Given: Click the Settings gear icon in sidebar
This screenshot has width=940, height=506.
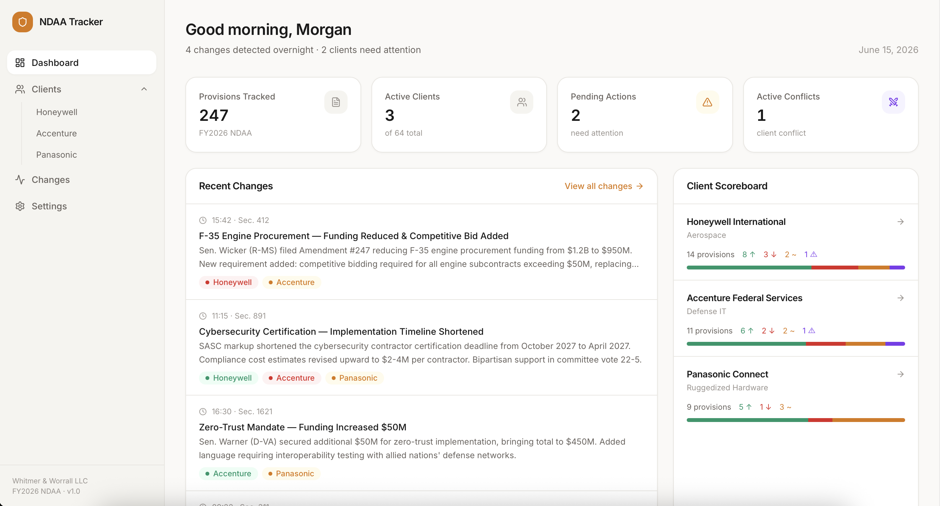Looking at the screenshot, I should [x=20, y=206].
